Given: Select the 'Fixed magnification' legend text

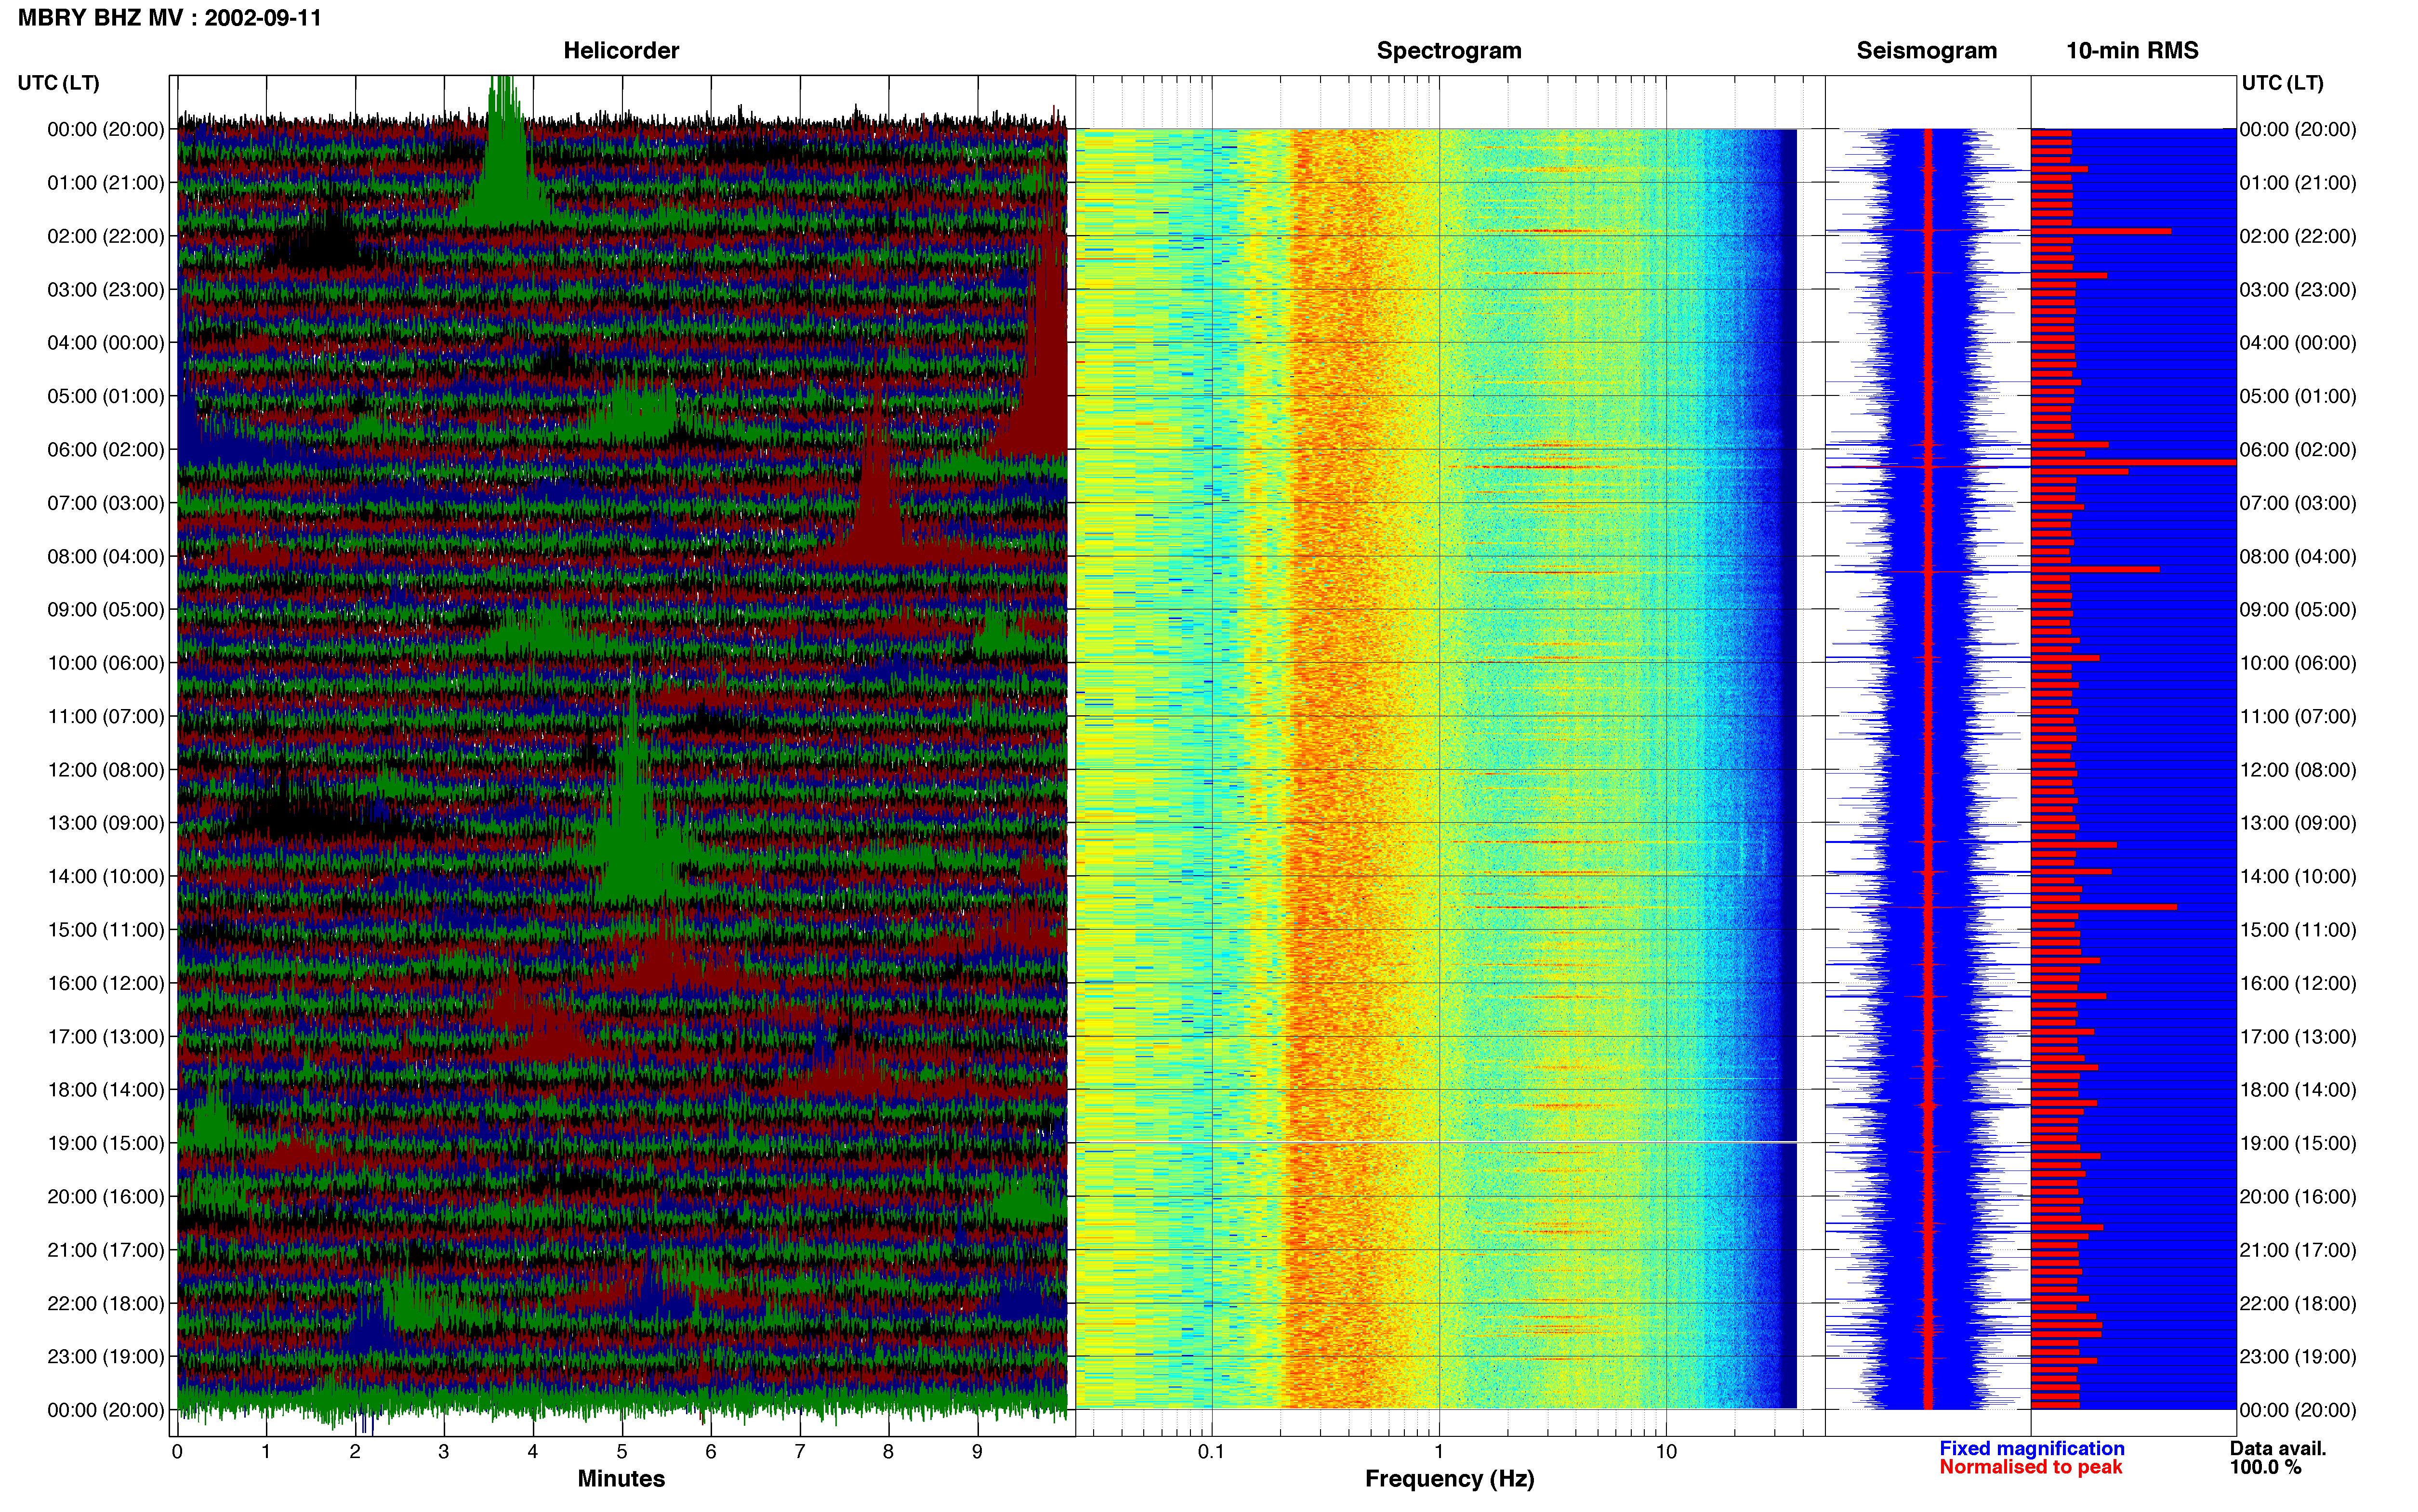Looking at the screenshot, I should point(2031,1448).
